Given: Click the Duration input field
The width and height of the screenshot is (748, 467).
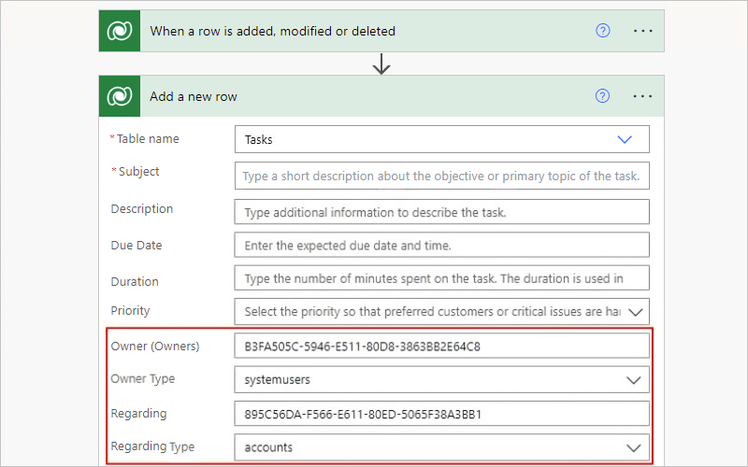Looking at the screenshot, I should tap(441, 278).
